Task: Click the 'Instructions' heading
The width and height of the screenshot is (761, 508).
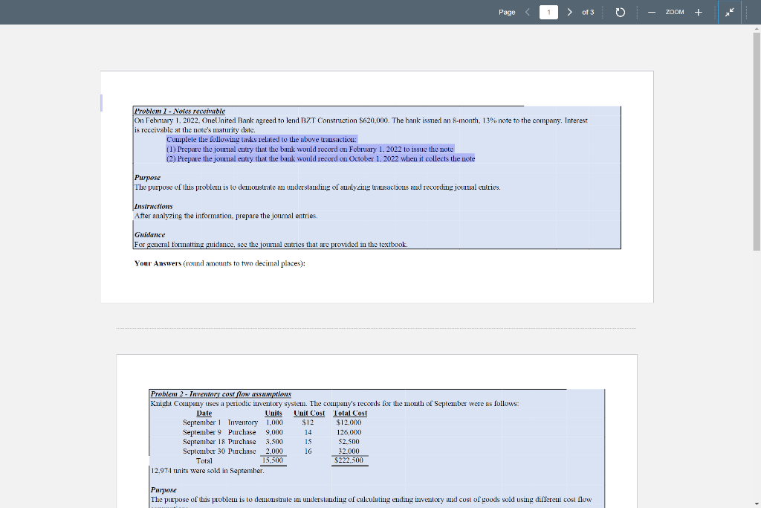Action: click(153, 207)
